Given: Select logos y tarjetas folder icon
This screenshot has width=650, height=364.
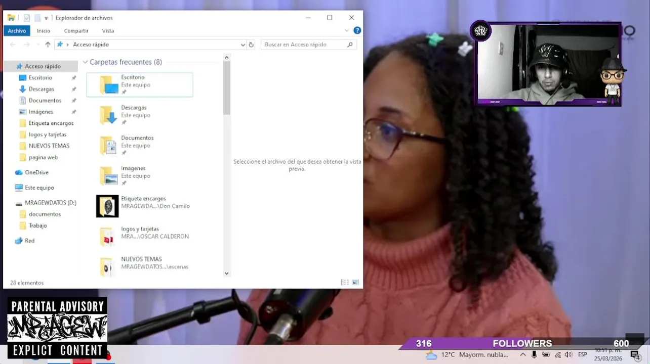Looking at the screenshot, I should coord(107,237).
